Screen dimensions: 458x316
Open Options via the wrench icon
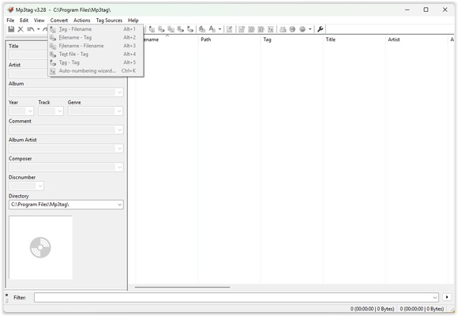320,29
